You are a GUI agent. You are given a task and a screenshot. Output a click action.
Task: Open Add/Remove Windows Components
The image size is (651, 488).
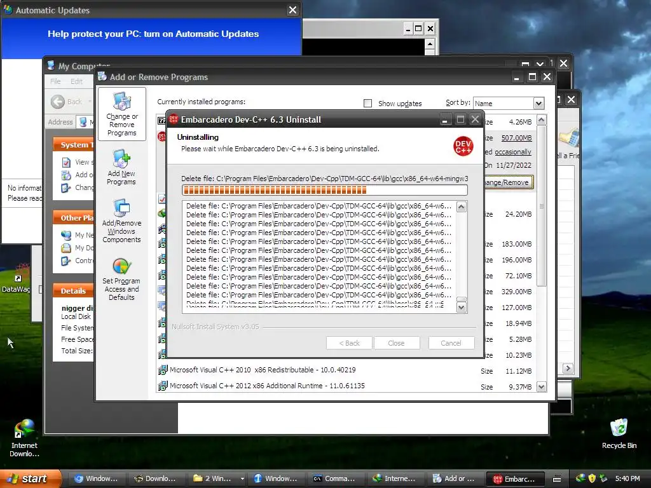121,221
